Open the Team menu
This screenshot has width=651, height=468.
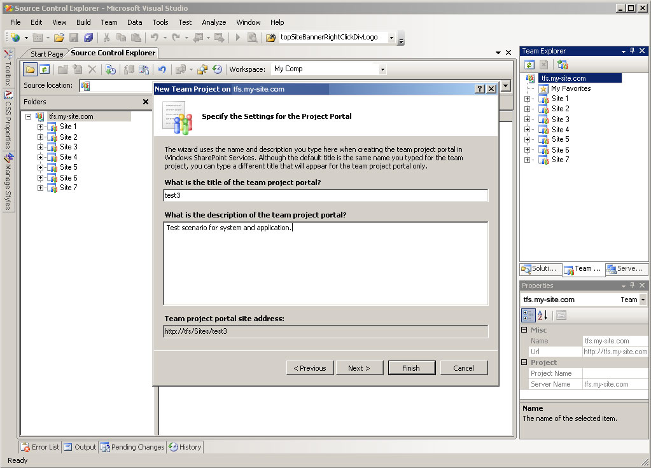coord(109,22)
